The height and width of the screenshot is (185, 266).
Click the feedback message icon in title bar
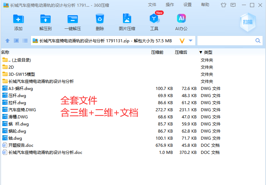(x=233, y=5)
